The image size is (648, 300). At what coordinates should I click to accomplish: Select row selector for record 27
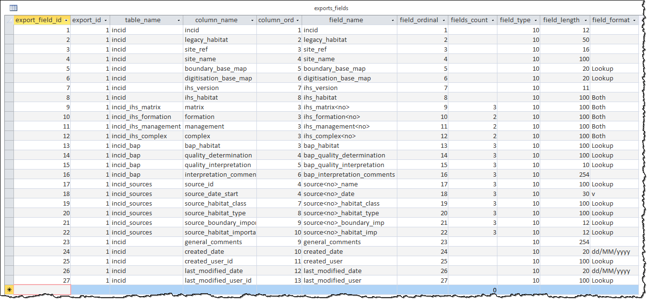point(9,280)
